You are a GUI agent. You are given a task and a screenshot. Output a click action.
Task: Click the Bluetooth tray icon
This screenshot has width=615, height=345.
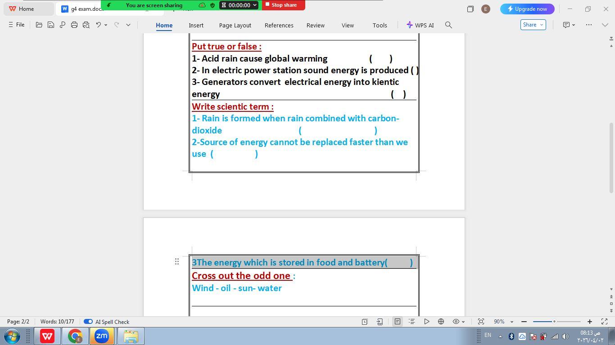pyautogui.click(x=511, y=336)
